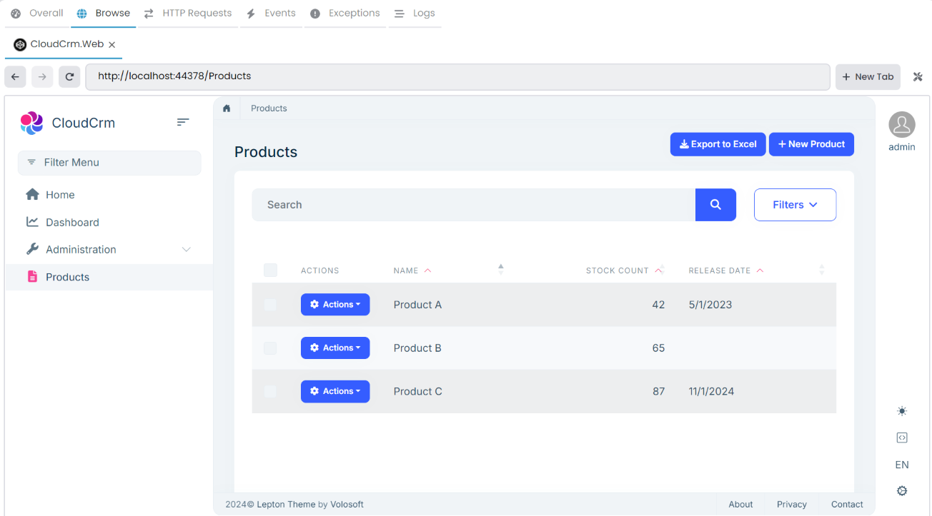Open the code view icon on right sidebar
932x516 pixels.
click(901, 437)
